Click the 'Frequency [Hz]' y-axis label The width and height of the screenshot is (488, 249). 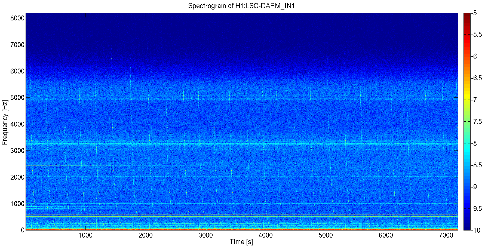click(5, 122)
